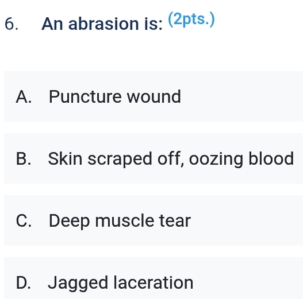Pick answer C Deep muscle tear

point(154,220)
